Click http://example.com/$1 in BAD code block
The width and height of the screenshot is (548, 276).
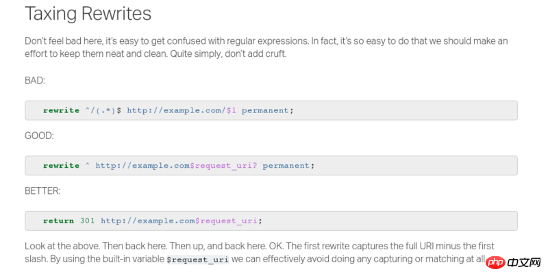pyautogui.click(x=182, y=110)
